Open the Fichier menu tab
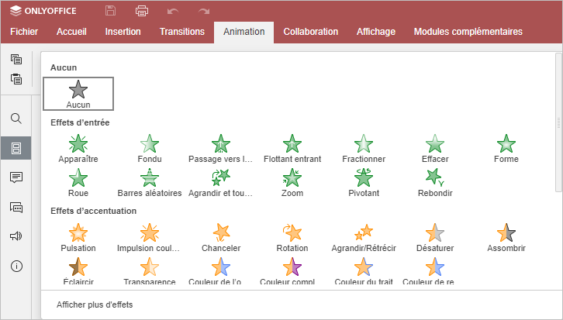Screen dimensions: 563x320 click(x=24, y=32)
